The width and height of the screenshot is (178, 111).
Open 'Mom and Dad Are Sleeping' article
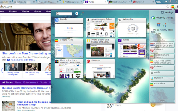pyautogui.click(x=34, y=103)
